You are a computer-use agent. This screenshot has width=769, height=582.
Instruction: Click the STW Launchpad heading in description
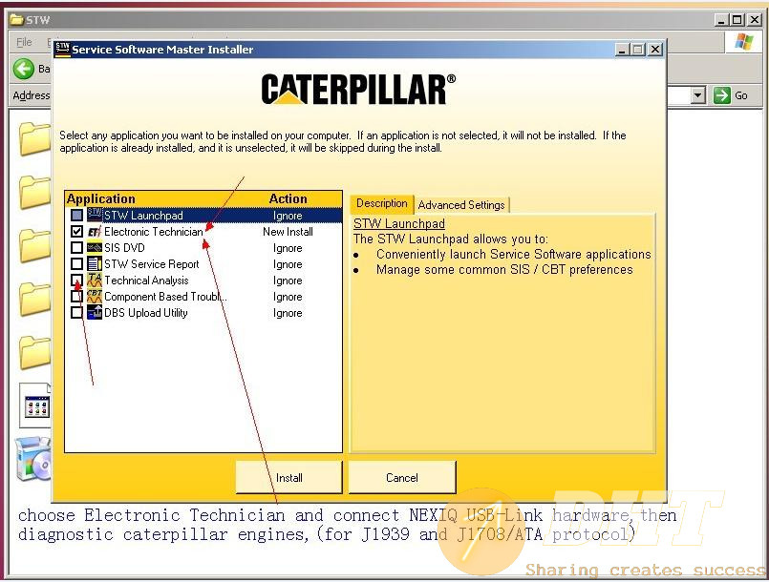(x=399, y=224)
